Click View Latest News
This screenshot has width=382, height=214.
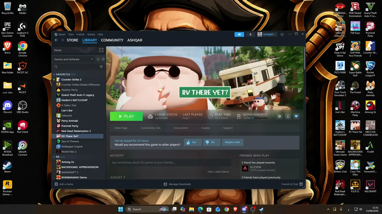tap(218, 171)
